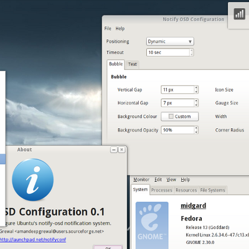Click the blue info icon in About dialog
249x249 pixels.
coord(33,180)
